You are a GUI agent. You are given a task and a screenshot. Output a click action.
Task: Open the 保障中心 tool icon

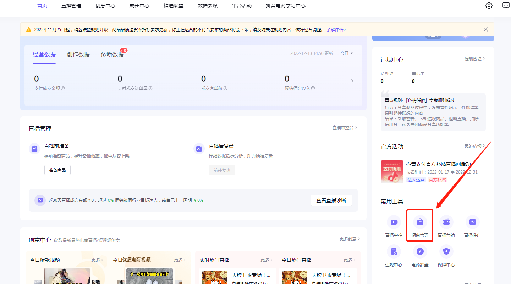point(446,251)
